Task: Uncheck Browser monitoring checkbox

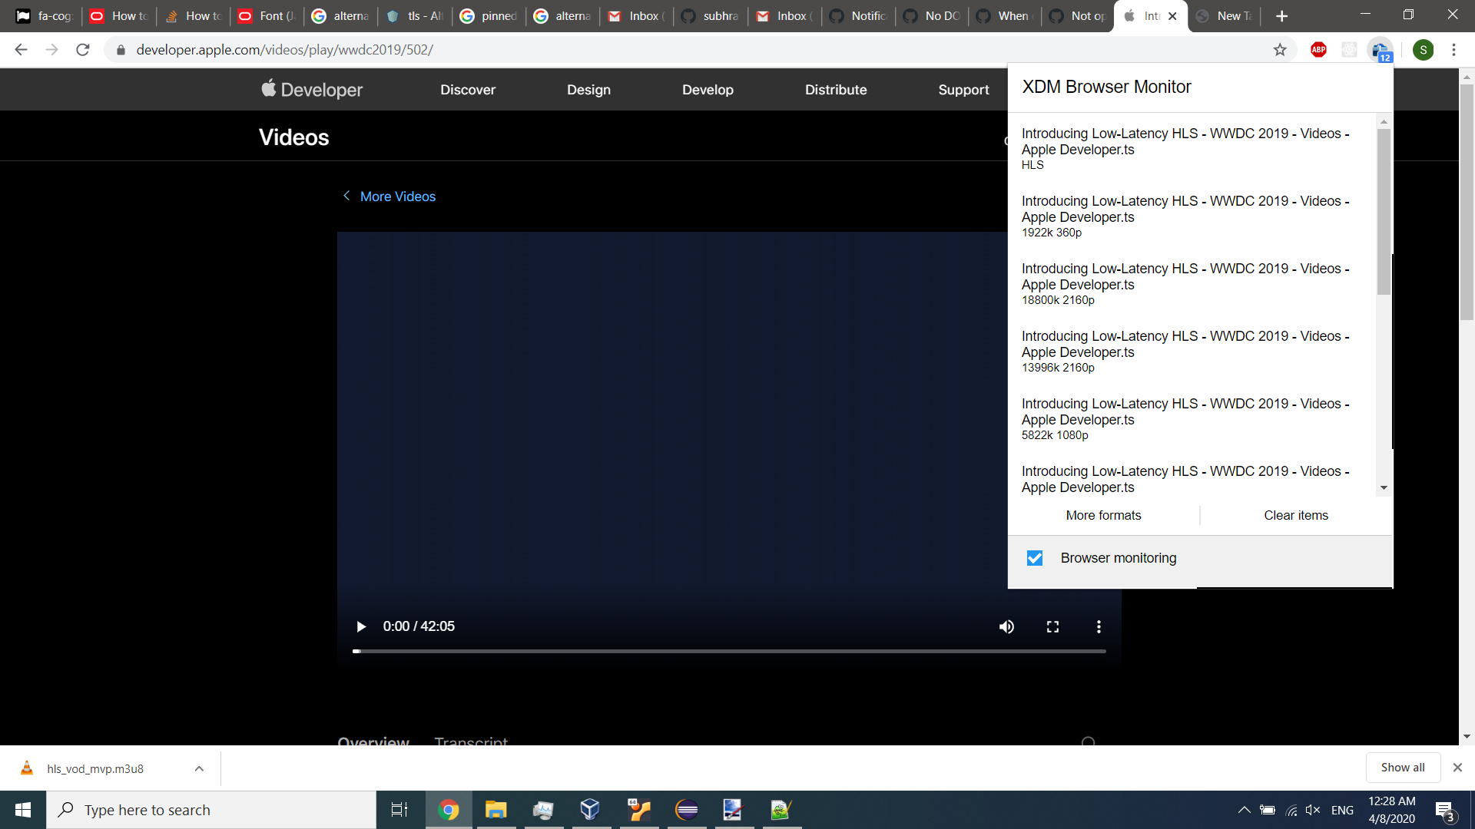Action: click(1035, 558)
